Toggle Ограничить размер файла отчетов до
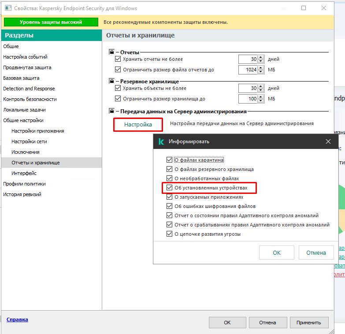This screenshot has width=345, height=334. point(118,70)
